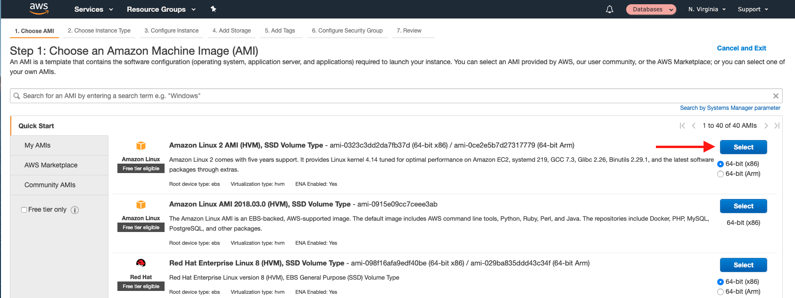
Task: Switch to 6. Configure Security Group step
Action: pyautogui.click(x=347, y=31)
